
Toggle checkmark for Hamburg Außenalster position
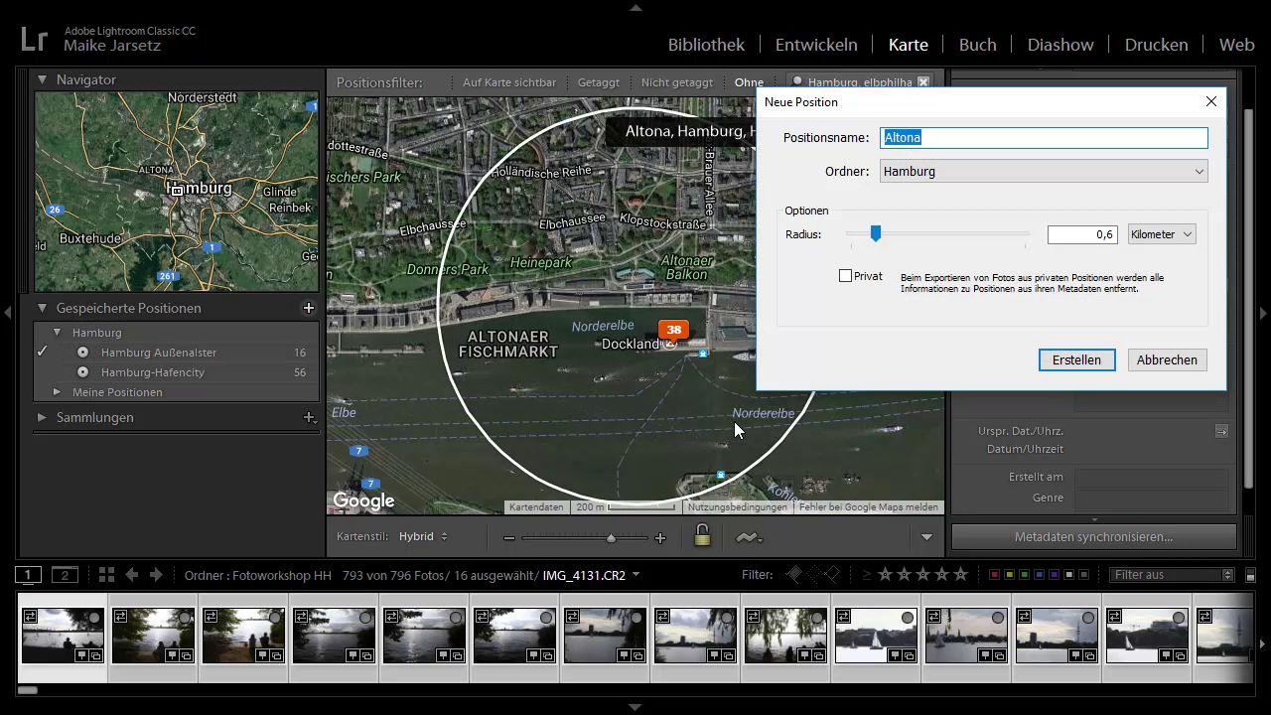(43, 352)
